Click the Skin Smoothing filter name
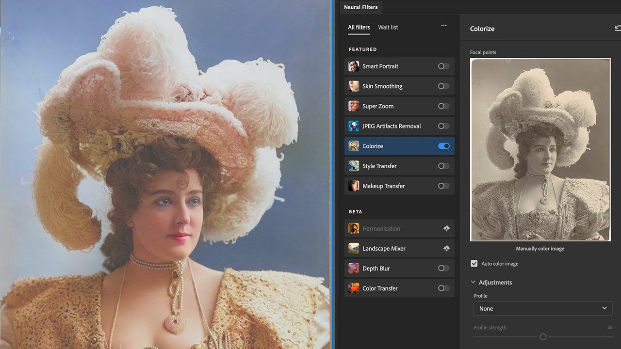621x349 pixels. (382, 86)
